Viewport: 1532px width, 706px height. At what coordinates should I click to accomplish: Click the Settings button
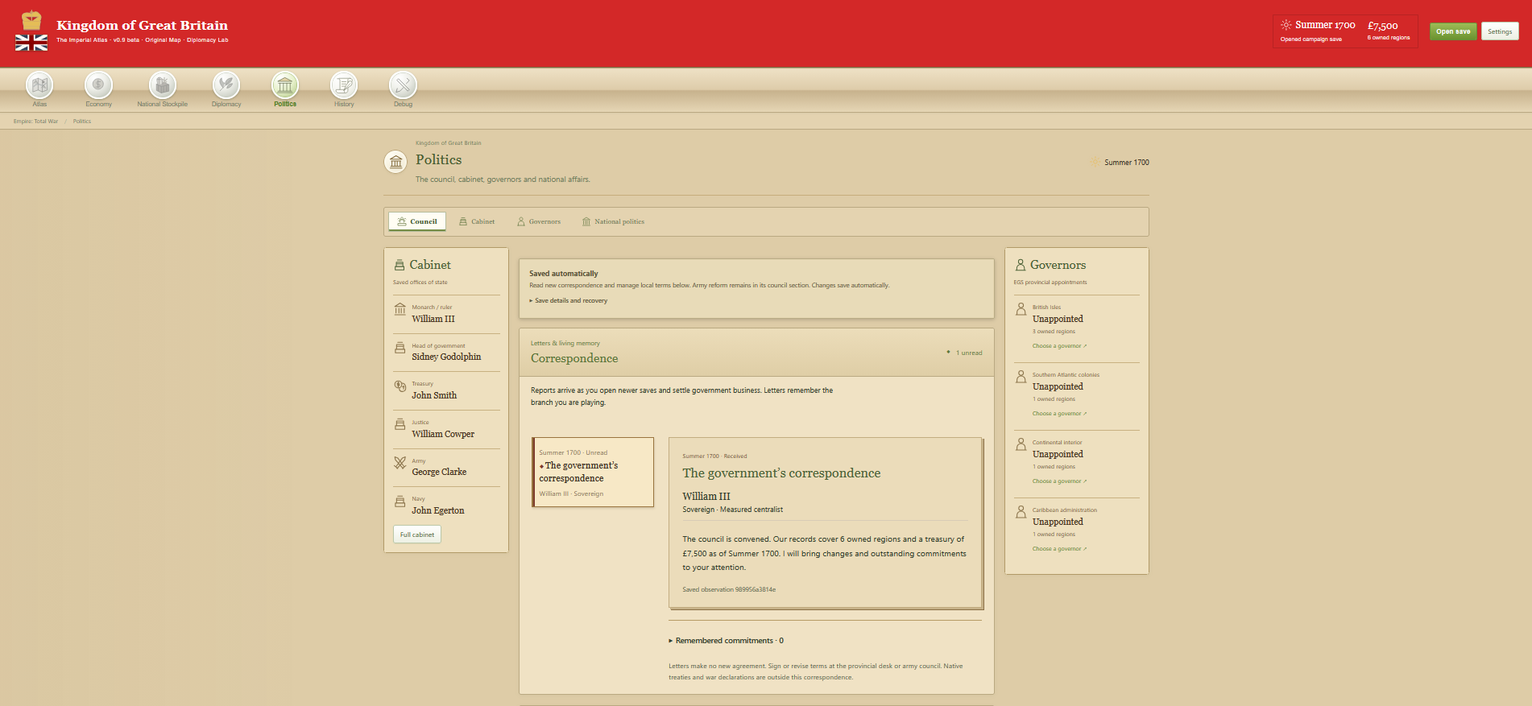click(1500, 31)
